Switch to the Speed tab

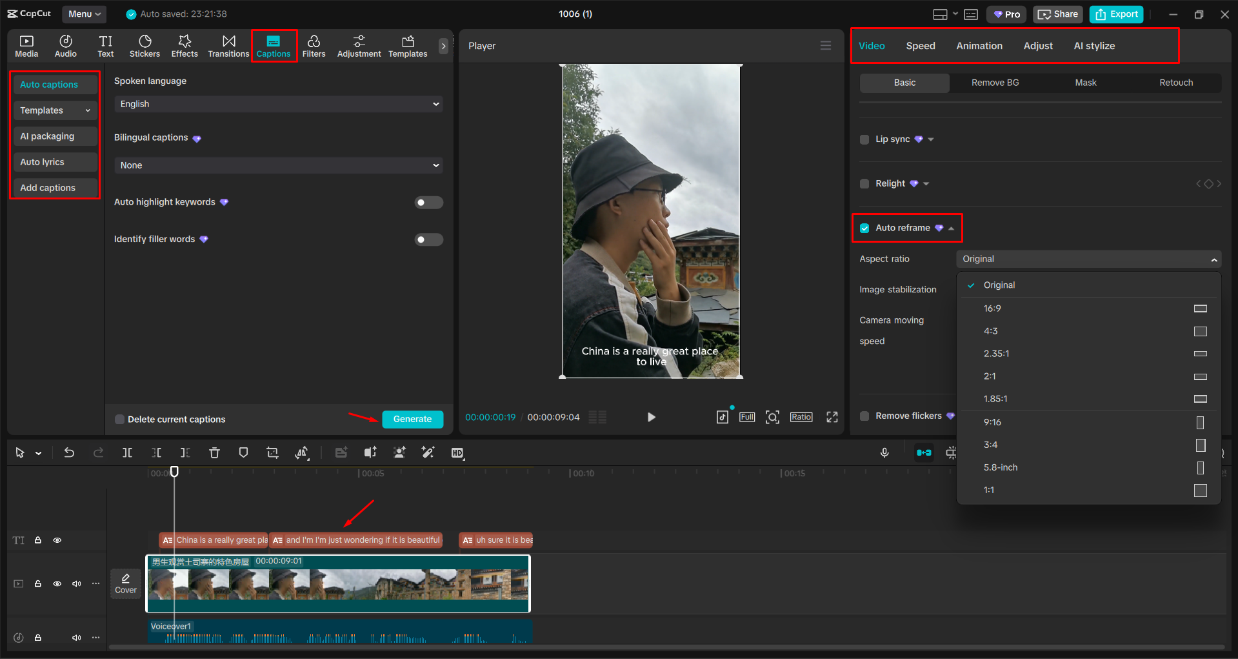pyautogui.click(x=921, y=45)
